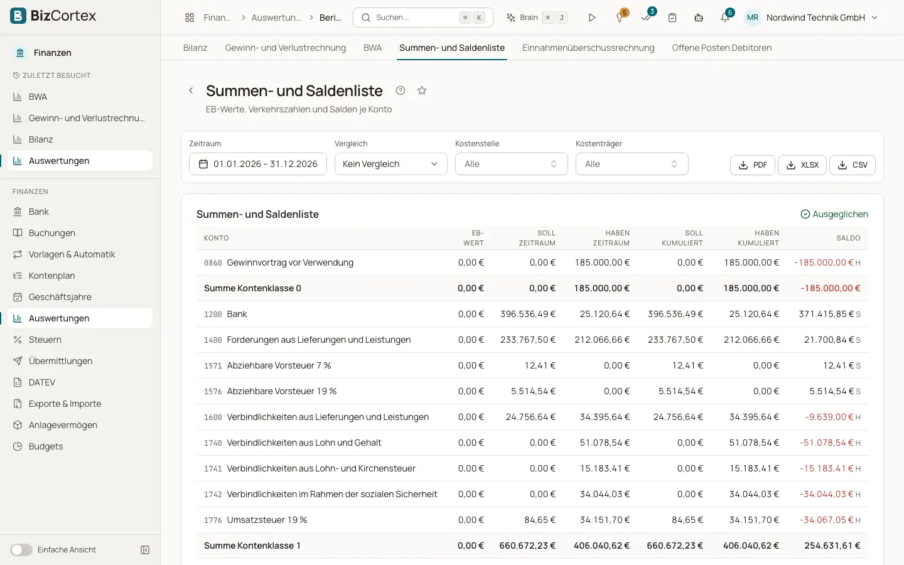This screenshot has width=904, height=565.
Task: Open recently visited Bilanz in sidebar
Action: pyautogui.click(x=80, y=139)
